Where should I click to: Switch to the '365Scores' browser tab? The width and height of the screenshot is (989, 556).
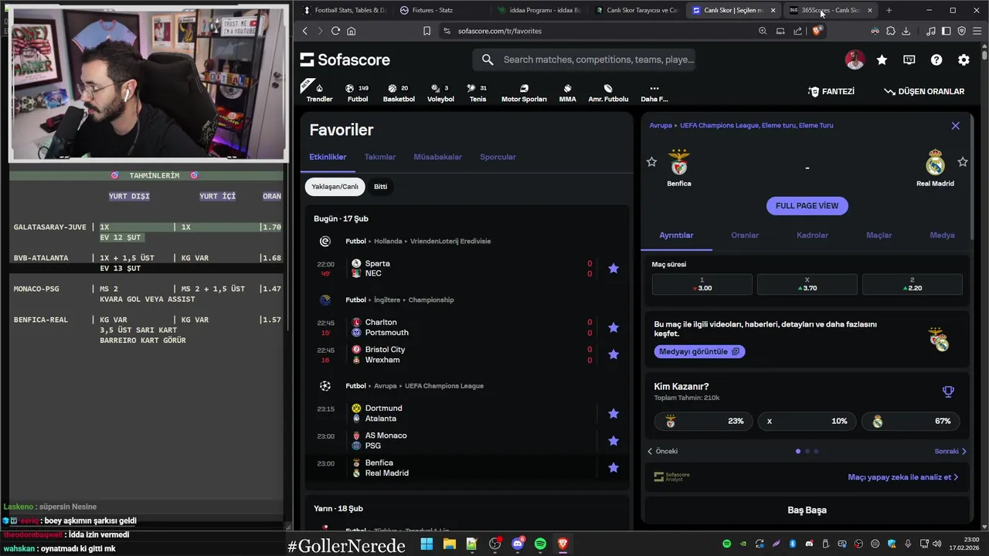(831, 10)
